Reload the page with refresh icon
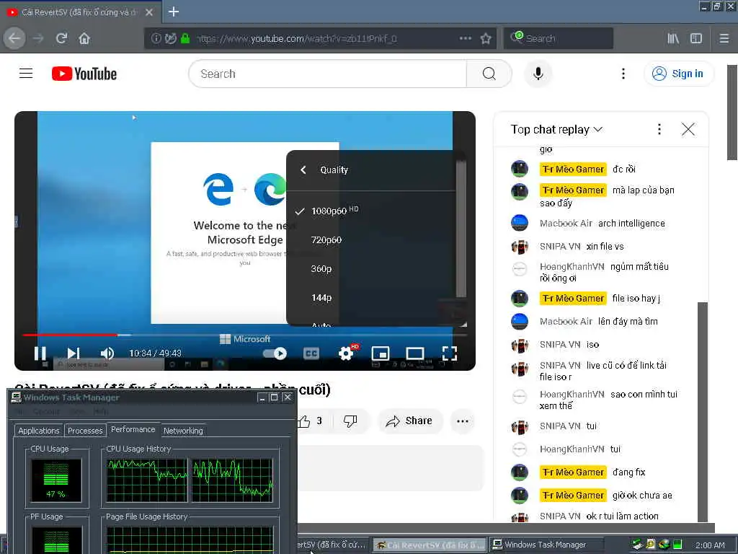 click(62, 39)
